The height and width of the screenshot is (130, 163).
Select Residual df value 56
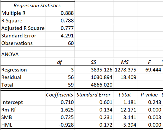pos(71,77)
